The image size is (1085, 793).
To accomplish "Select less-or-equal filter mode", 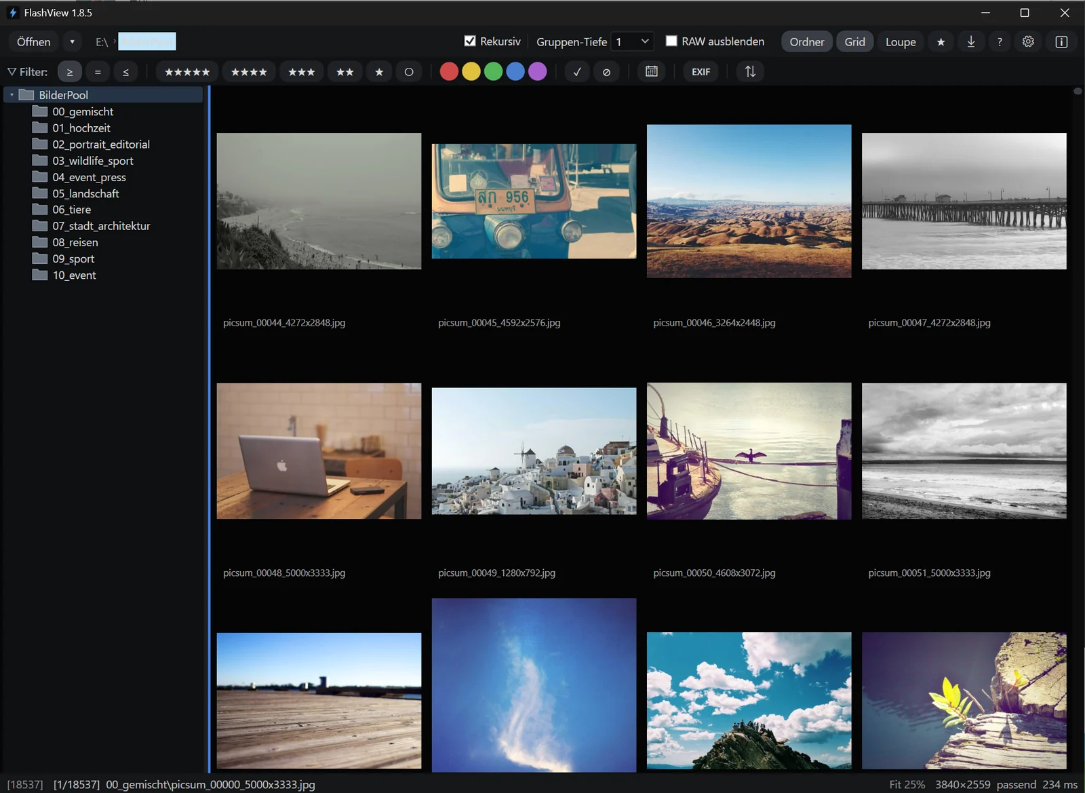I will click(x=125, y=71).
